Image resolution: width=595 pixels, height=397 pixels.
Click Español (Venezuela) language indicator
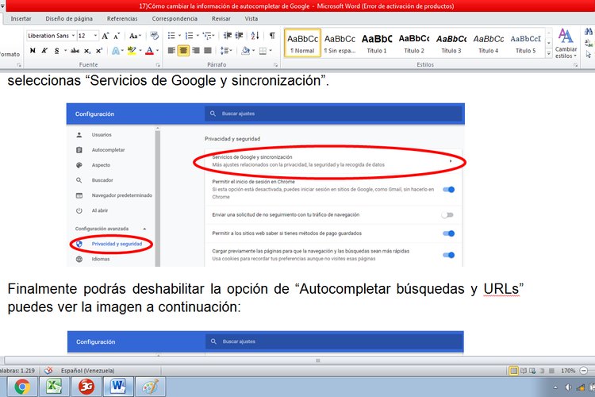coord(87,371)
